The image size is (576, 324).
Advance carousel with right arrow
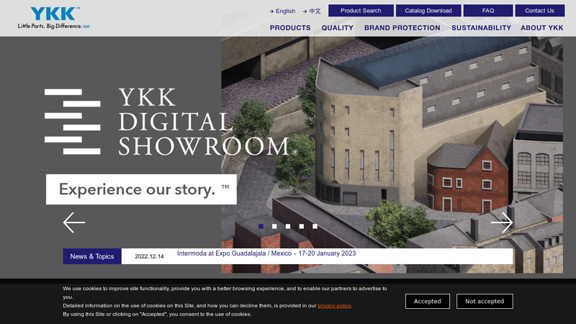[x=502, y=222]
